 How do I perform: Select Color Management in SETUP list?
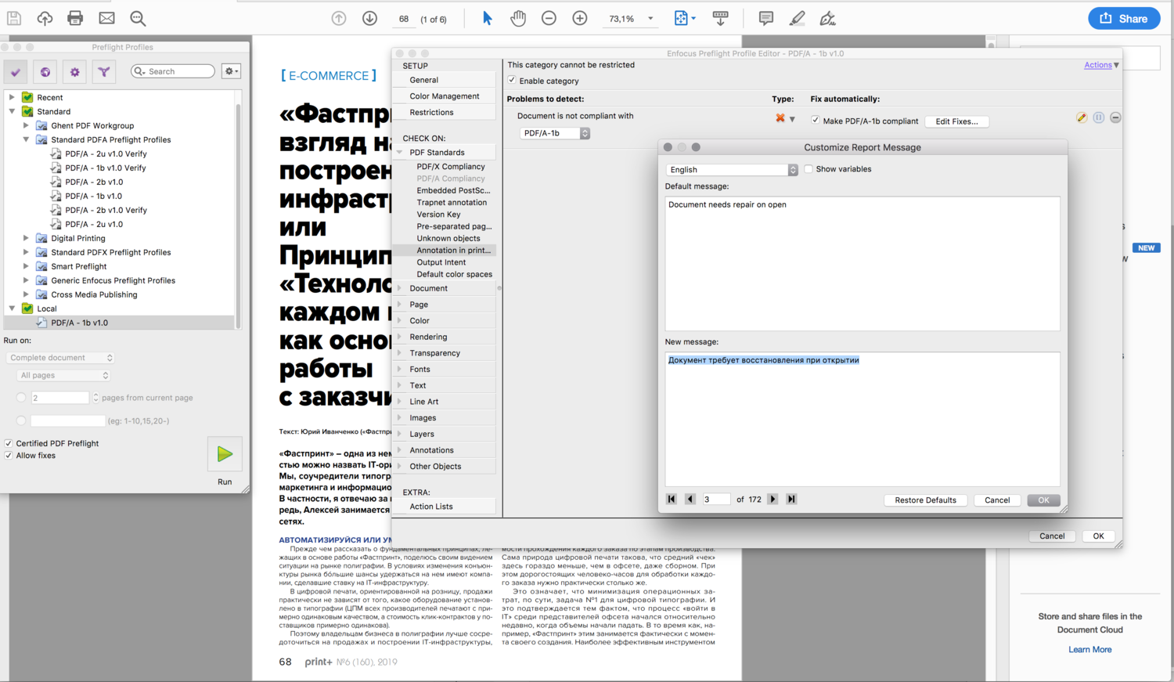(445, 96)
